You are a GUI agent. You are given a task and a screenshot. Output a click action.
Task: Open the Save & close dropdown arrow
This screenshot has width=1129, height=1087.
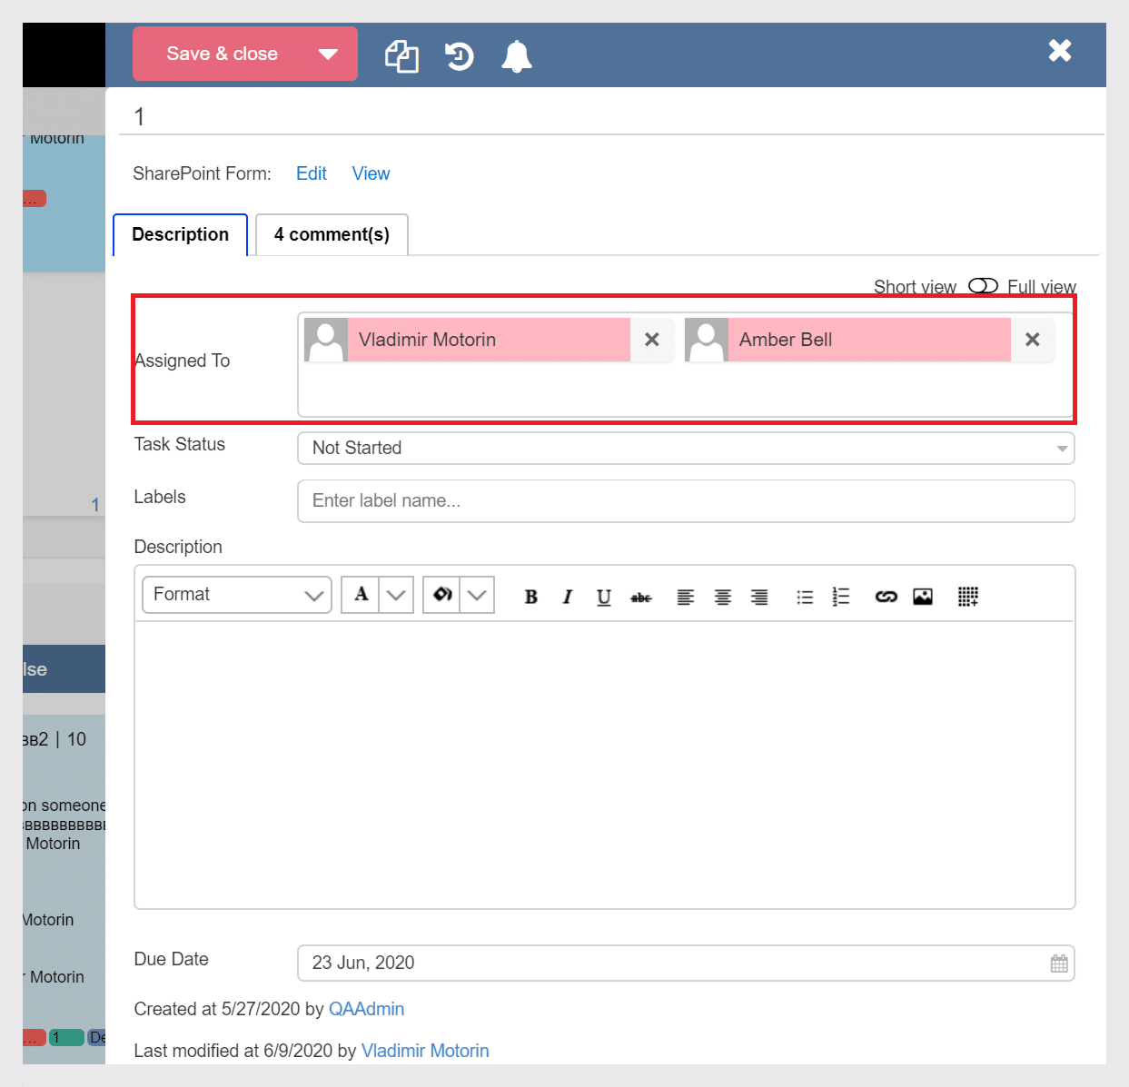click(329, 54)
